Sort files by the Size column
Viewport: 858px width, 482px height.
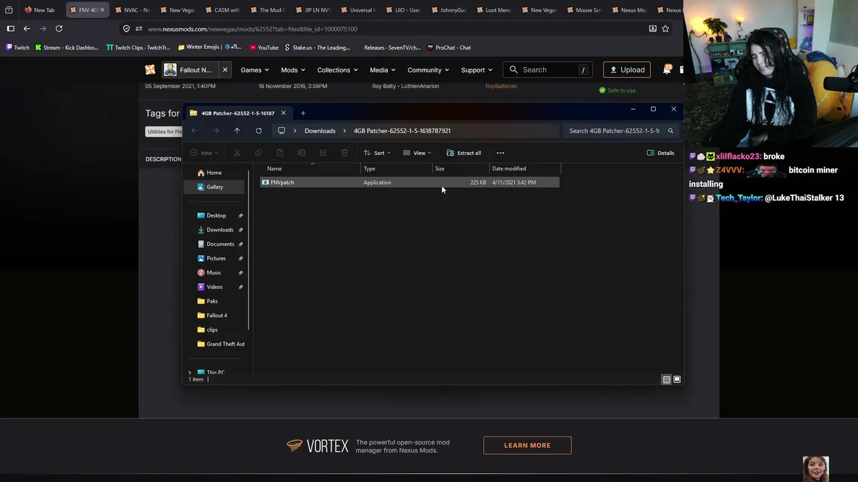(461, 169)
